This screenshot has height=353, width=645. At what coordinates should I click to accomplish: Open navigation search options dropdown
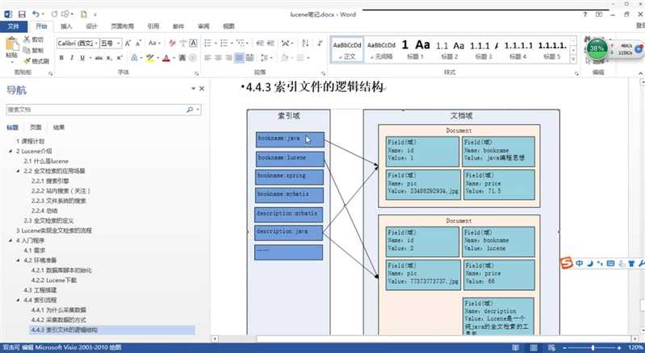point(199,110)
